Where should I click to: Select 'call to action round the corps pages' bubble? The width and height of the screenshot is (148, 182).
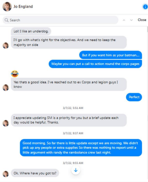95,64
